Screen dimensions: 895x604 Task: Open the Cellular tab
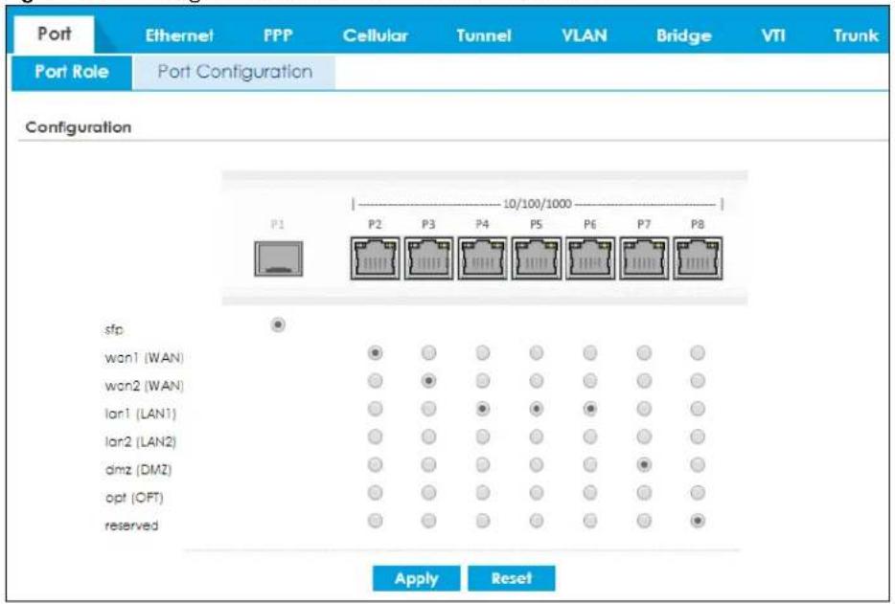375,35
